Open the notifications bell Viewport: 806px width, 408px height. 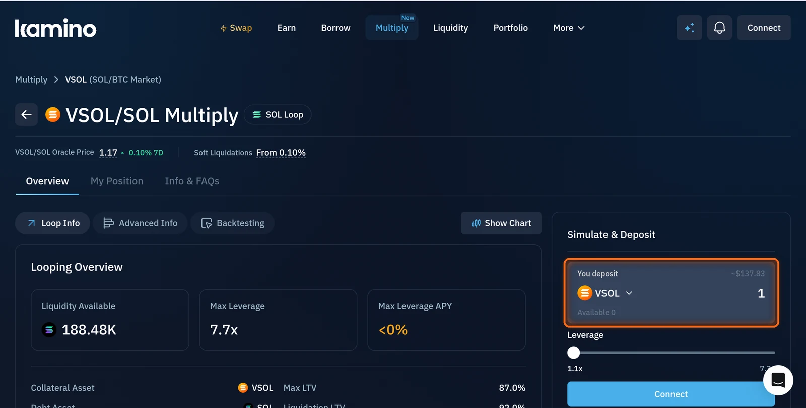point(719,28)
